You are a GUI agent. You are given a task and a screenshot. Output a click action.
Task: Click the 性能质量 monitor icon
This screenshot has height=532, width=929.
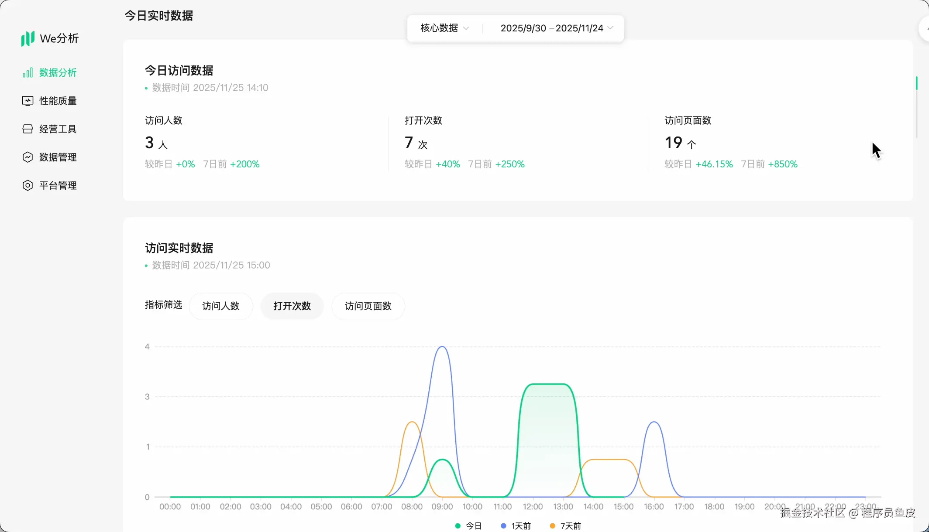coord(28,101)
